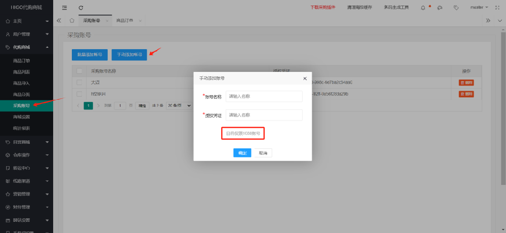The height and width of the screenshot is (233, 506).
Task: Select page 1 in pagination
Action: point(89,106)
